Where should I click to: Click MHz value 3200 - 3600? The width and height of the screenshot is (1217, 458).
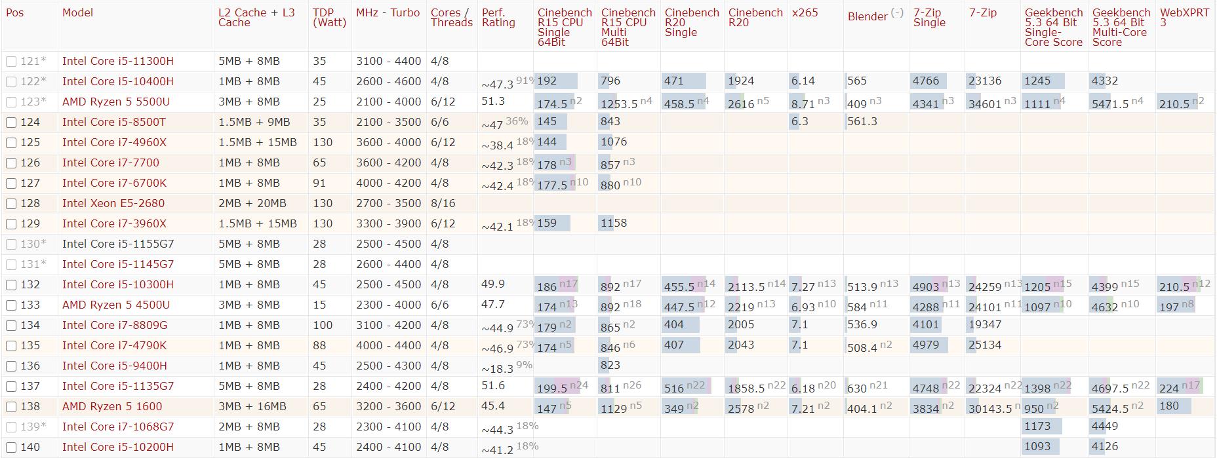point(389,407)
